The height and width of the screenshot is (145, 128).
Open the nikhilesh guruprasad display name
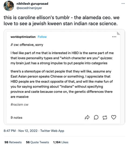click(x=32, y=4)
